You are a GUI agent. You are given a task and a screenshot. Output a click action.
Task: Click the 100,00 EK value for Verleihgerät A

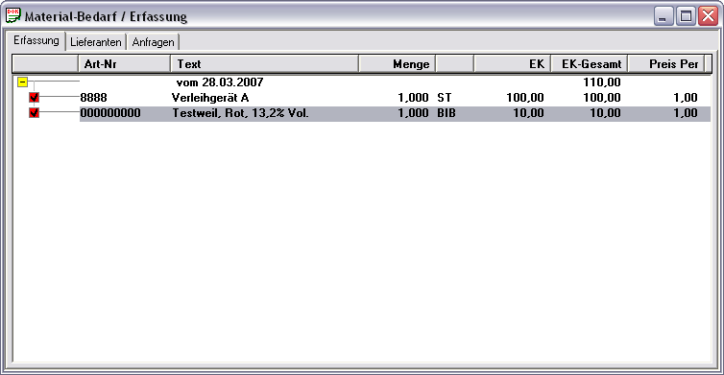click(524, 98)
